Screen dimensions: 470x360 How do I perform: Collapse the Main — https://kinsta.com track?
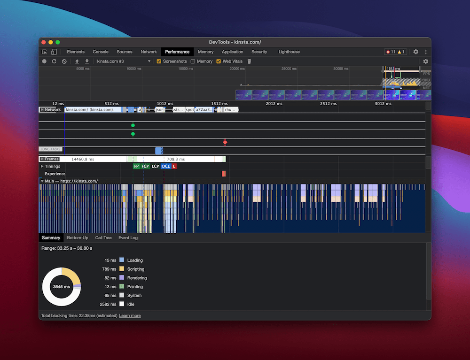coord(43,181)
